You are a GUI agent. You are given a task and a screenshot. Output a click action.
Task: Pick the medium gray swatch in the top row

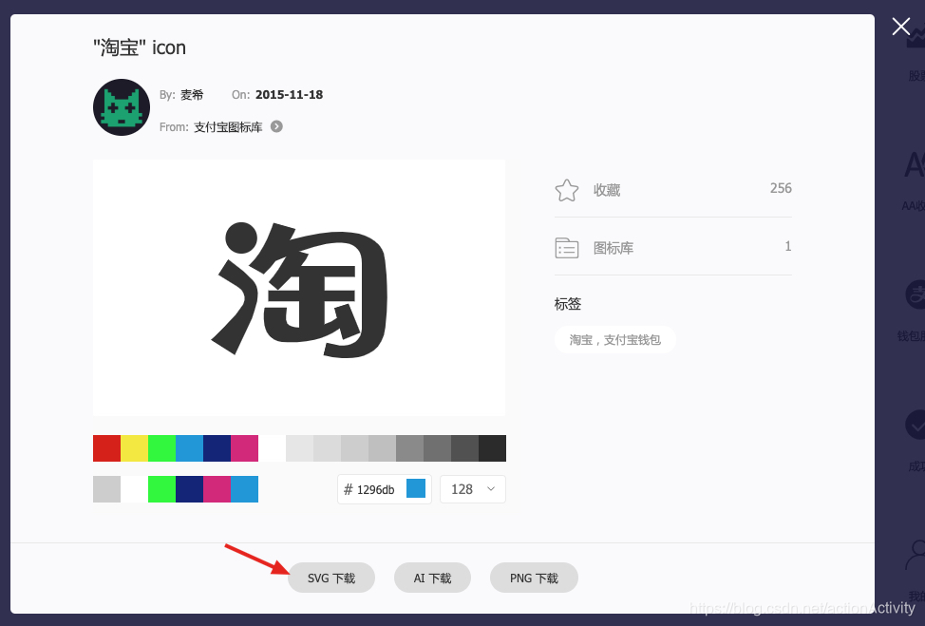click(409, 448)
